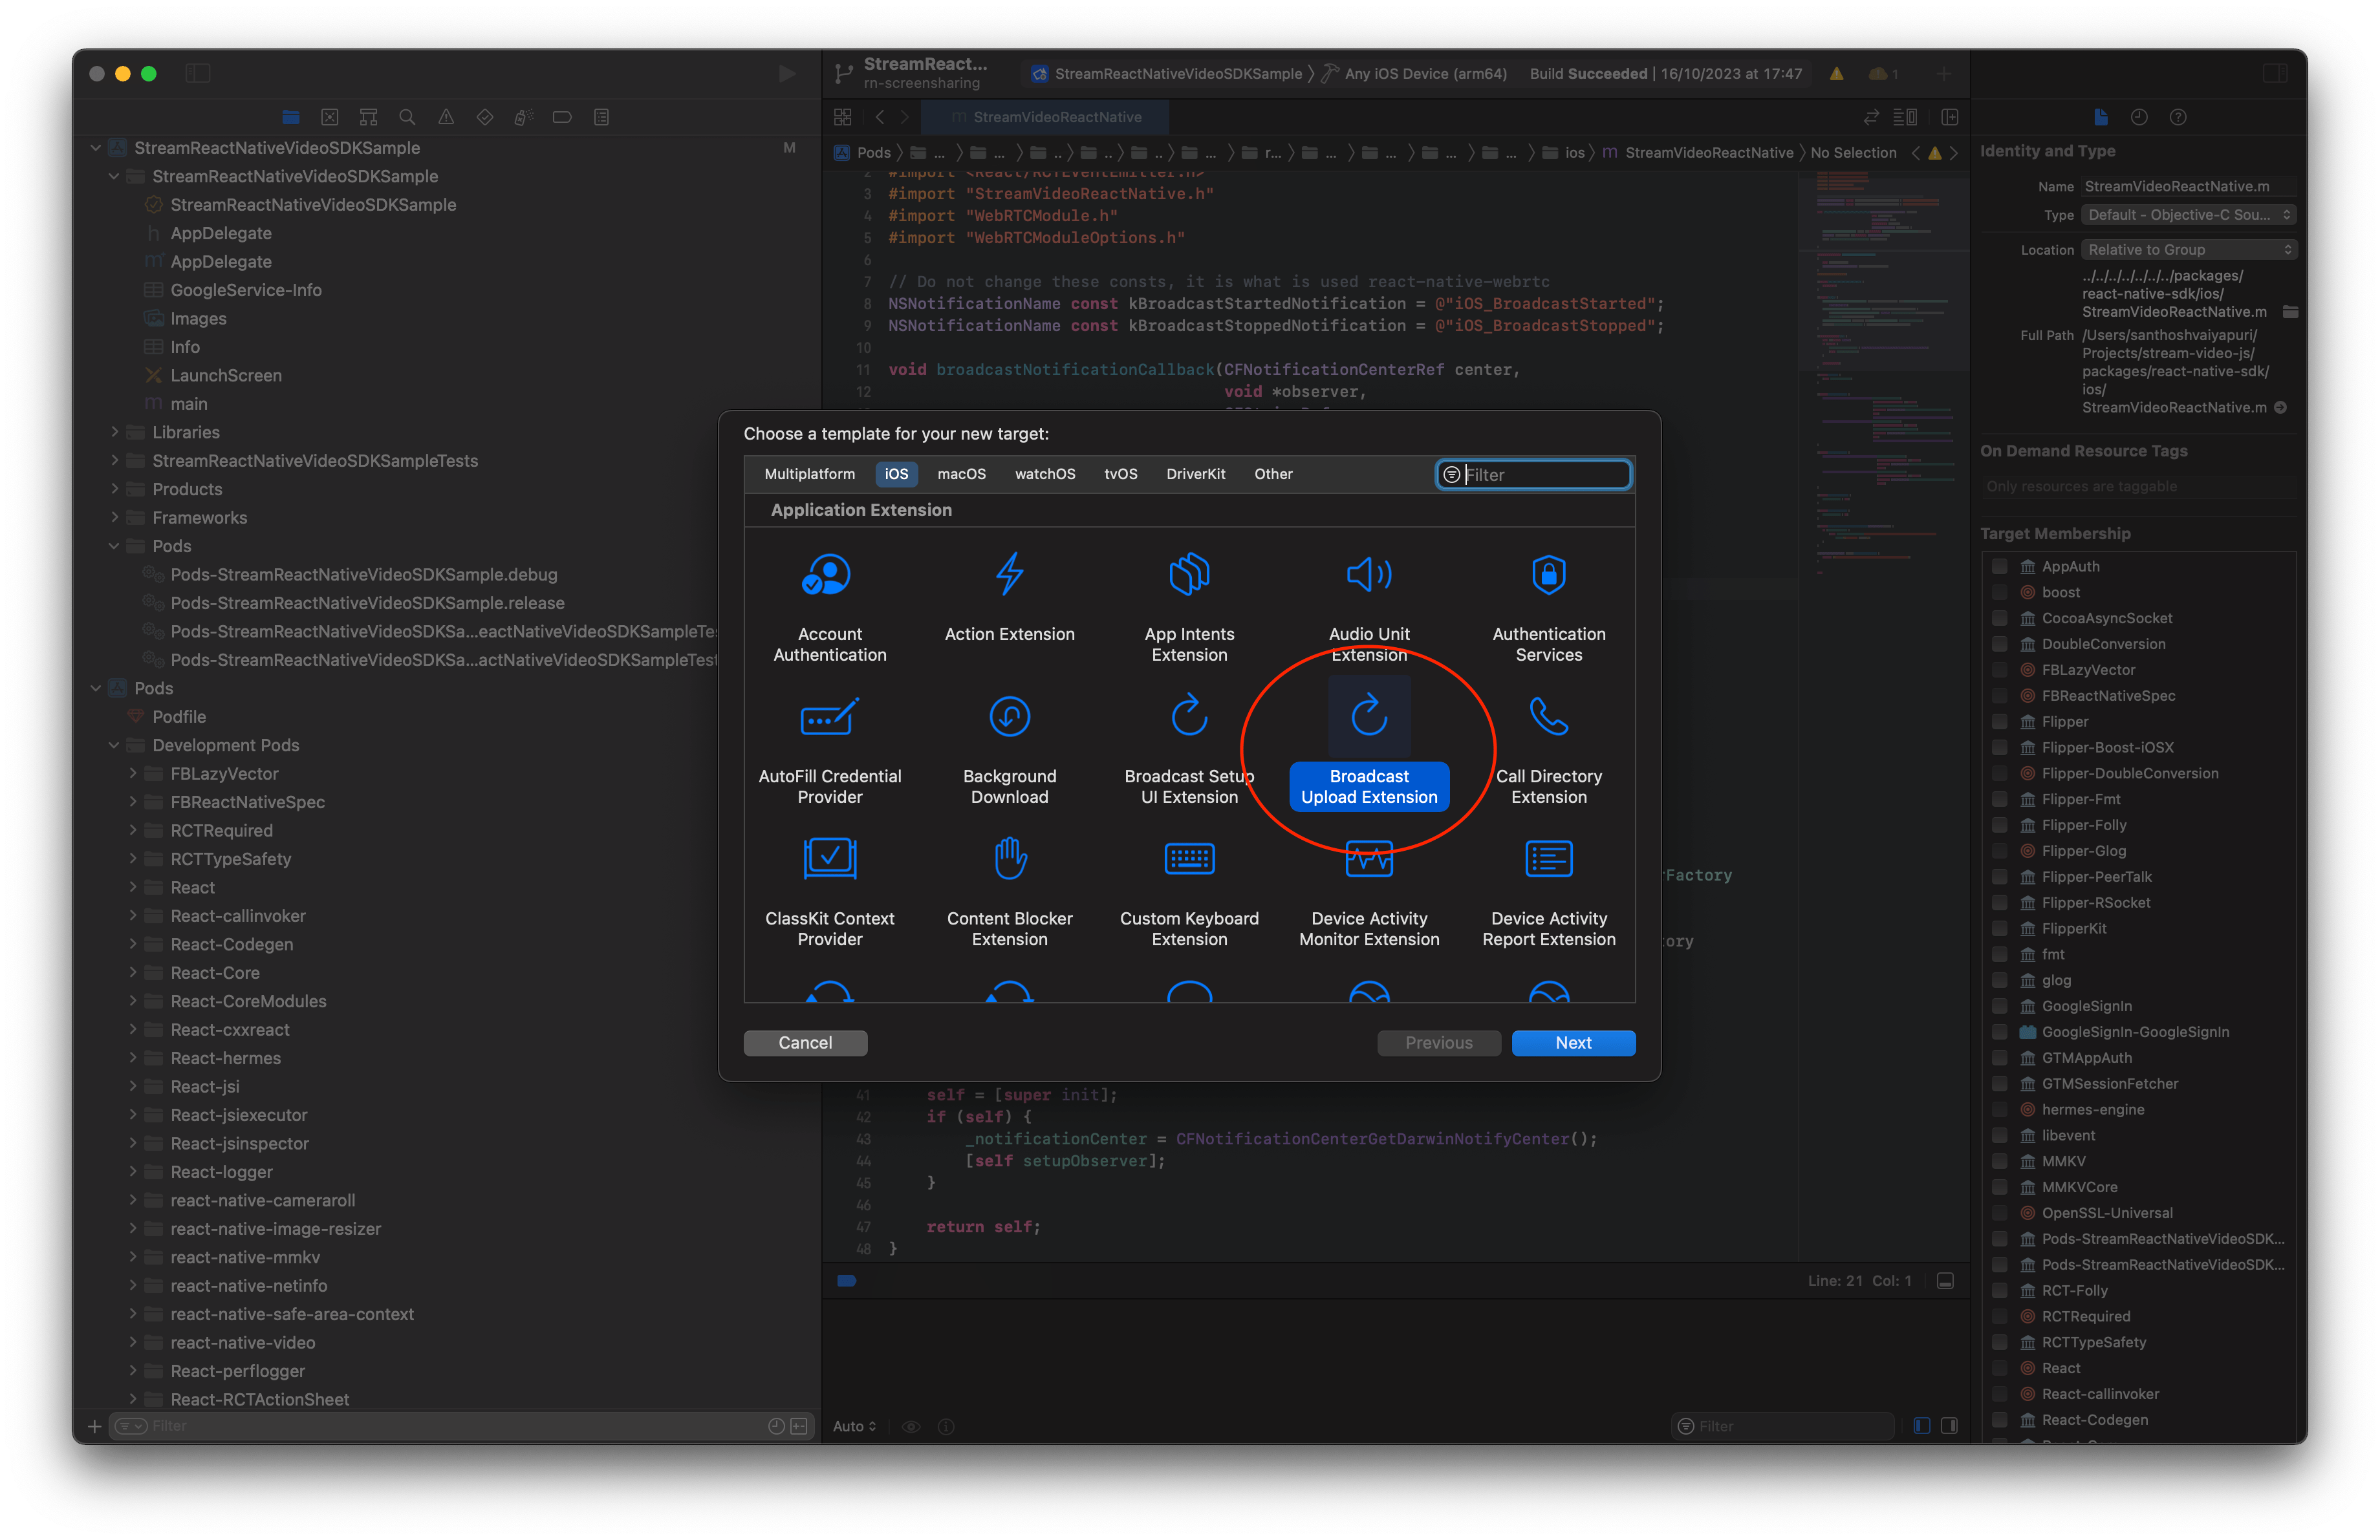Open the Type dropdown in inspector
Image resolution: width=2380 pixels, height=1540 pixels.
pyautogui.click(x=2189, y=215)
